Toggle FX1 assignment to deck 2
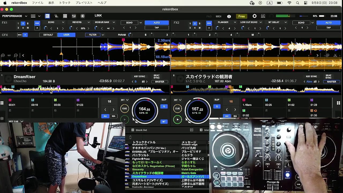Viewport: 343px width, 193px height. (23, 24)
